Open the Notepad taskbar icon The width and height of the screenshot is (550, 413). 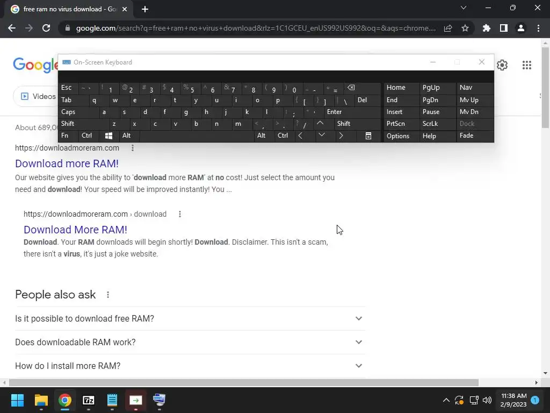112,400
